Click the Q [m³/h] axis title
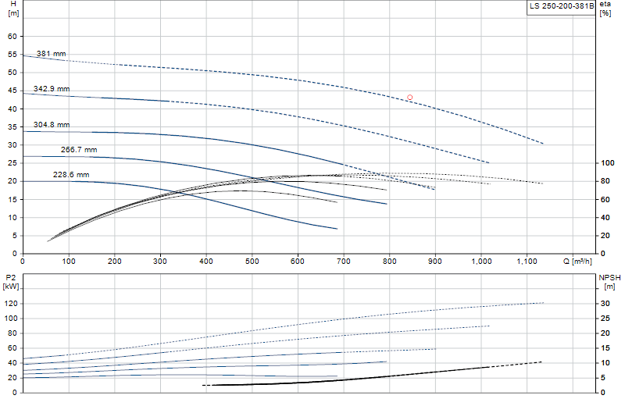The width and height of the screenshot is (625, 406). tap(577, 262)
